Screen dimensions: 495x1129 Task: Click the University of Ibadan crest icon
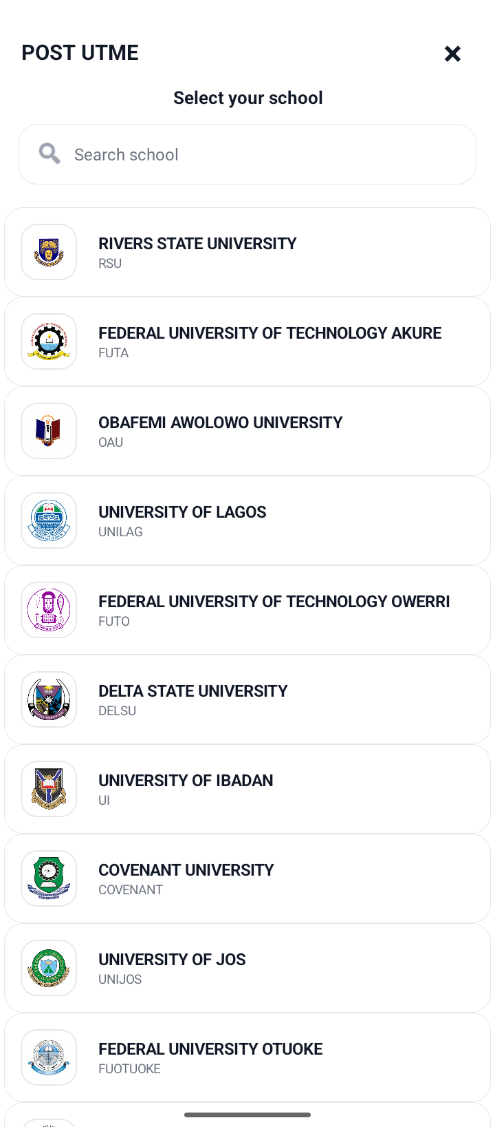[49, 789]
